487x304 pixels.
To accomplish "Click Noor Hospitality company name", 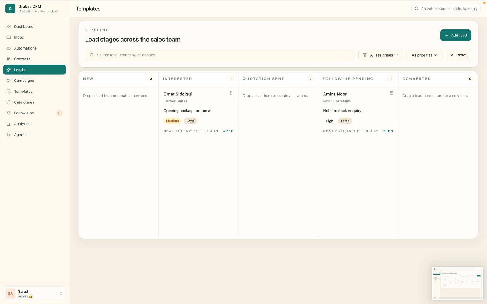I will [337, 101].
